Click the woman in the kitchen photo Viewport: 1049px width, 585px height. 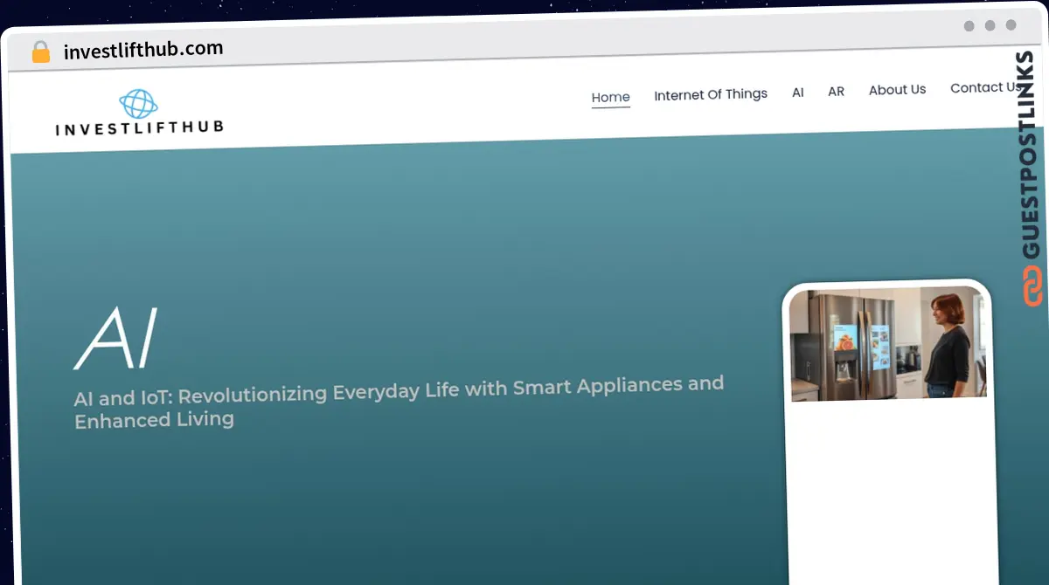pos(947,343)
